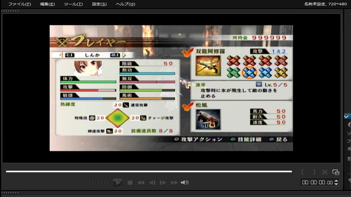The width and height of the screenshot is (351, 197).
Task: Click the 戻る label in the preview
Action: click(x=282, y=139)
